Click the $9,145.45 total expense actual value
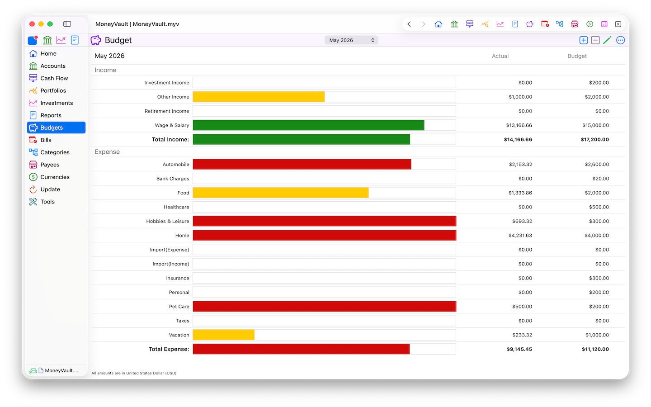Viewport: 651px width, 407px height. (x=519, y=349)
